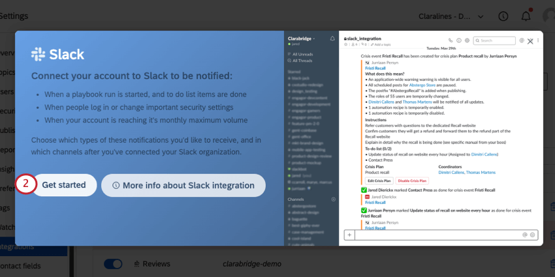Open the Claralines account dropdown
Screen dimensions: 555x277
tap(451, 16)
